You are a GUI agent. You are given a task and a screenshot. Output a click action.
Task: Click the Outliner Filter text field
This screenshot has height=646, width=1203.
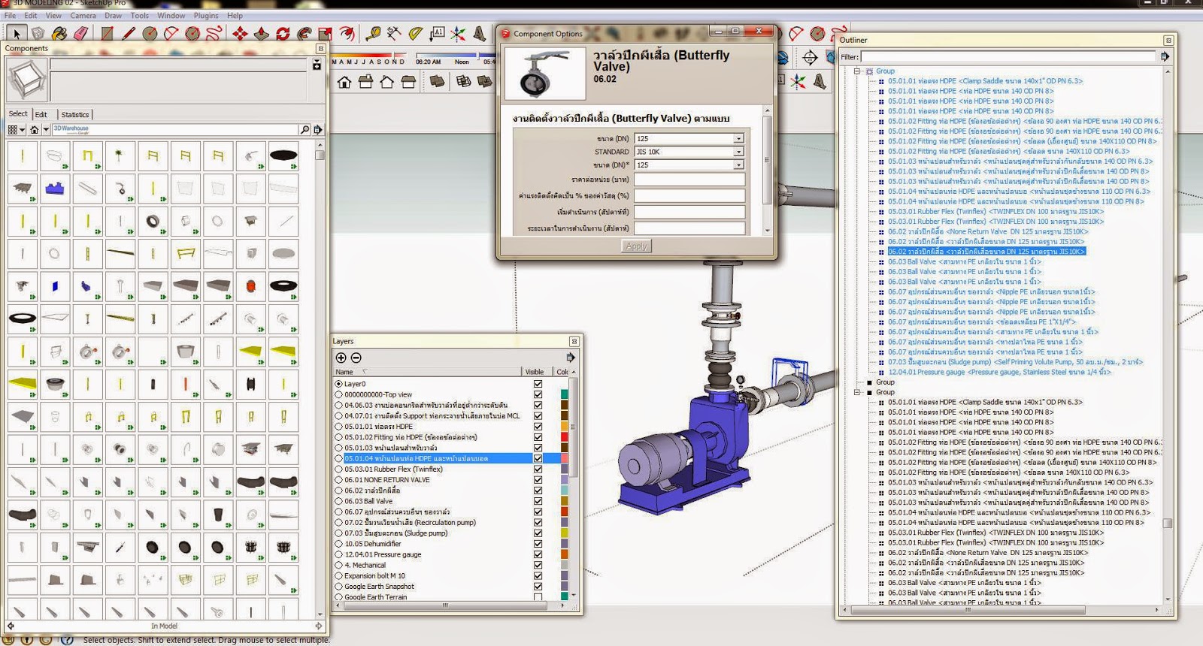click(x=1008, y=56)
